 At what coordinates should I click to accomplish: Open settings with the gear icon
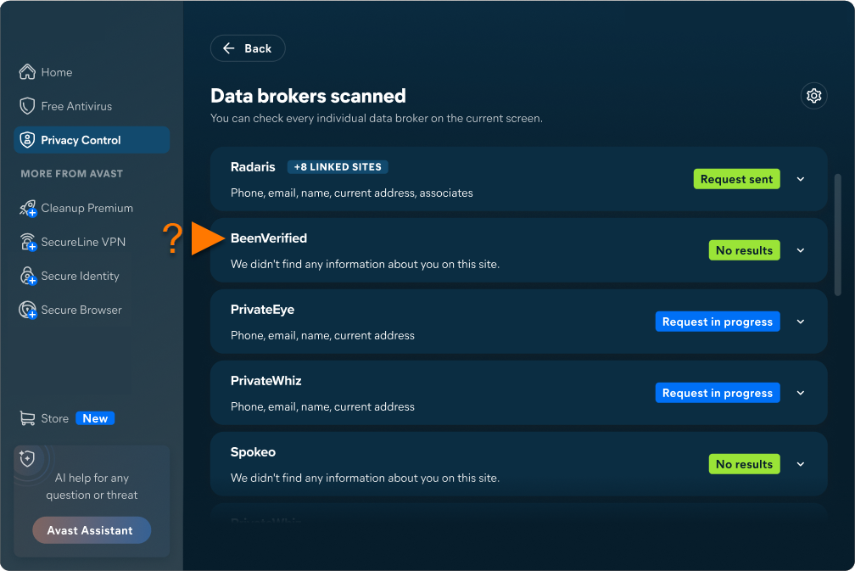(813, 96)
